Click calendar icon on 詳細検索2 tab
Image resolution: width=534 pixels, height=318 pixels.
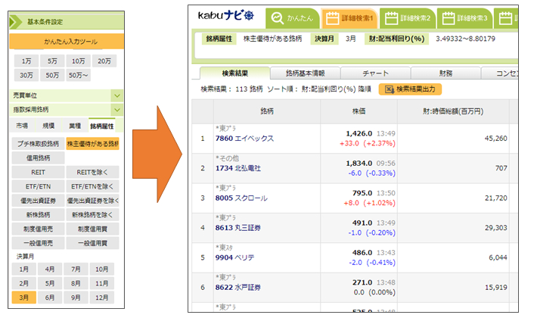[x=391, y=18]
